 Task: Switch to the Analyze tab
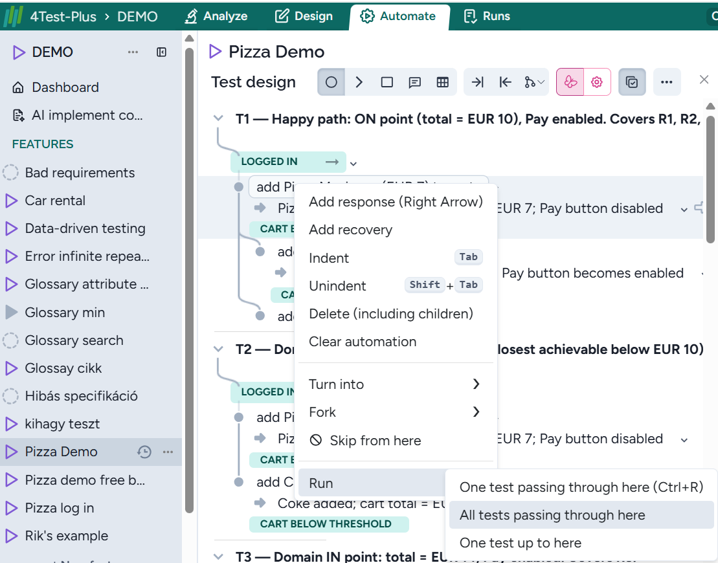coord(216,16)
